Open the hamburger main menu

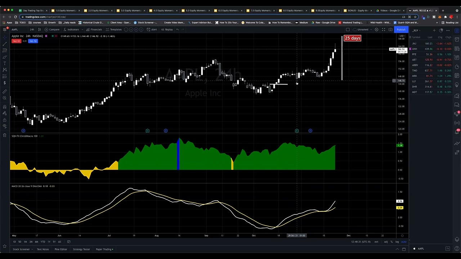[5, 29]
